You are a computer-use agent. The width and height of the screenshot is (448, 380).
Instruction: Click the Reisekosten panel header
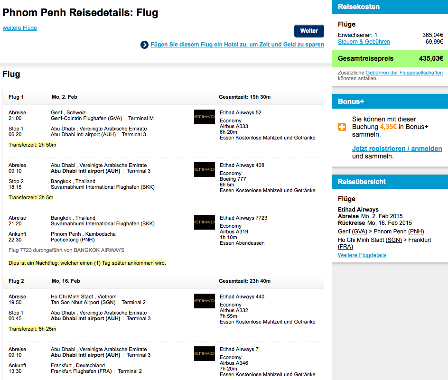pos(390,7)
